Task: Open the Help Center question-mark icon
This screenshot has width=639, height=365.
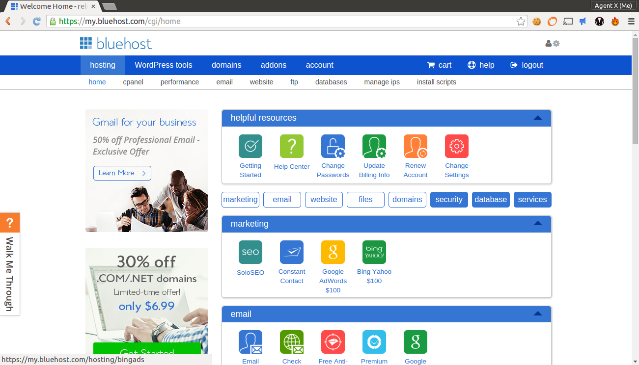Action: pos(292,146)
